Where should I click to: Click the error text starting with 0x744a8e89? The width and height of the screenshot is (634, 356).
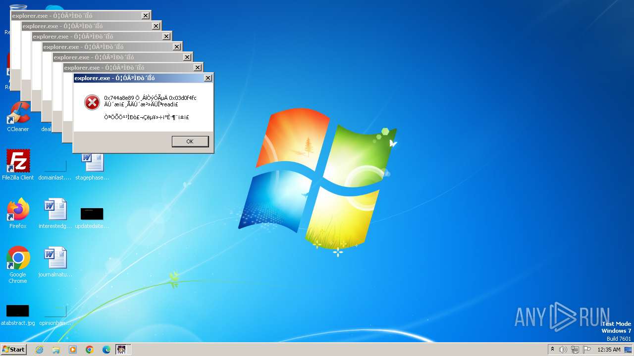(x=150, y=101)
